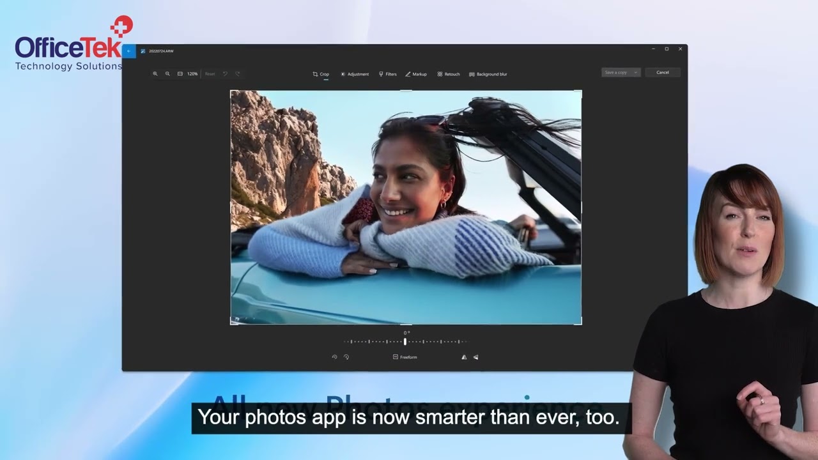The image size is (818, 460).
Task: Click the top-right crop corner handle
Action: (580, 91)
